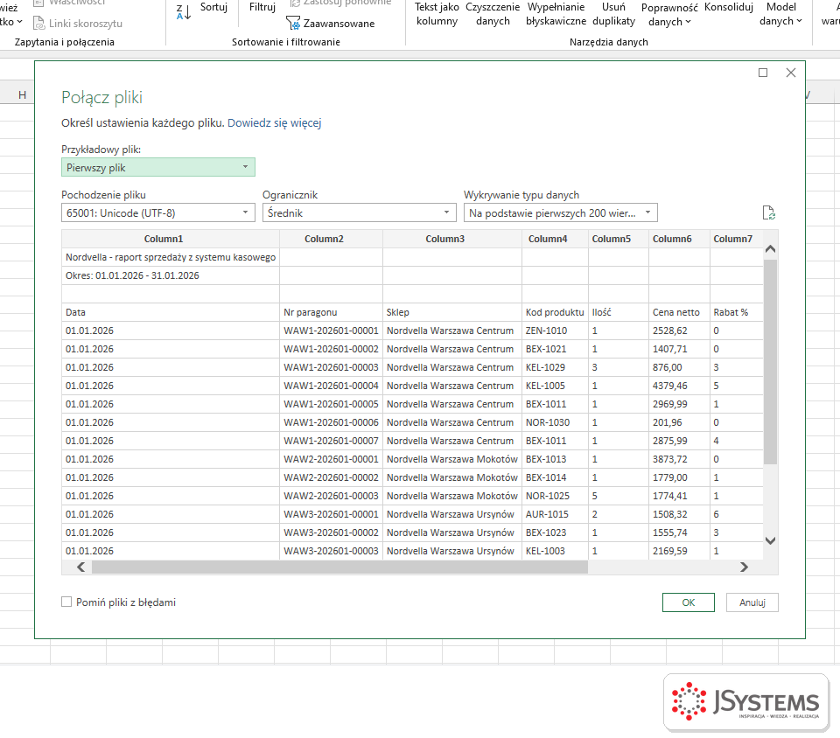This screenshot has width=840, height=738.
Task: Click Czyszczenie danych in ribbon
Action: click(x=493, y=15)
